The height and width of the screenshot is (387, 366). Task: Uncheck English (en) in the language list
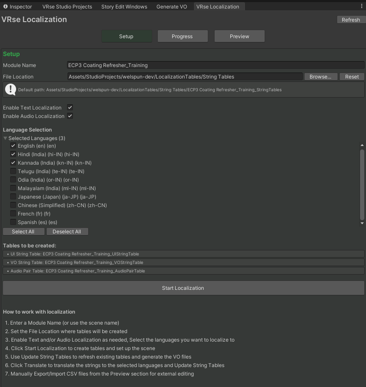(13, 146)
